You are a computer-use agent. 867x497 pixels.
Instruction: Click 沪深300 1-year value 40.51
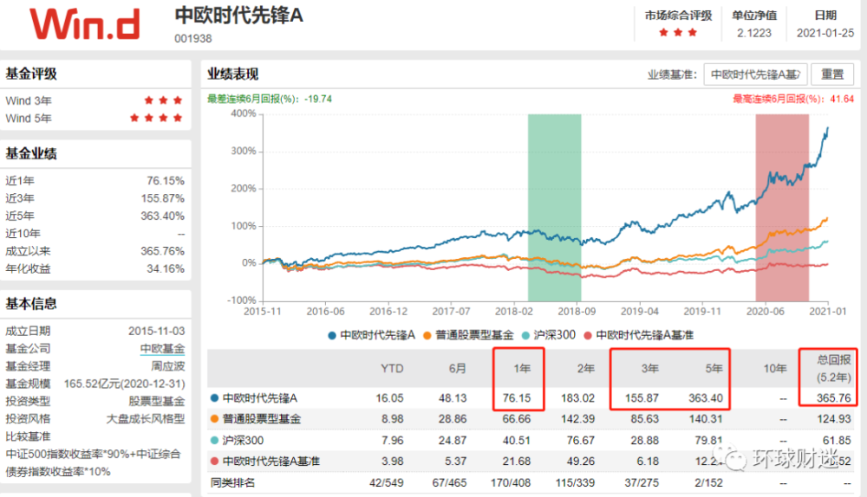(x=517, y=440)
